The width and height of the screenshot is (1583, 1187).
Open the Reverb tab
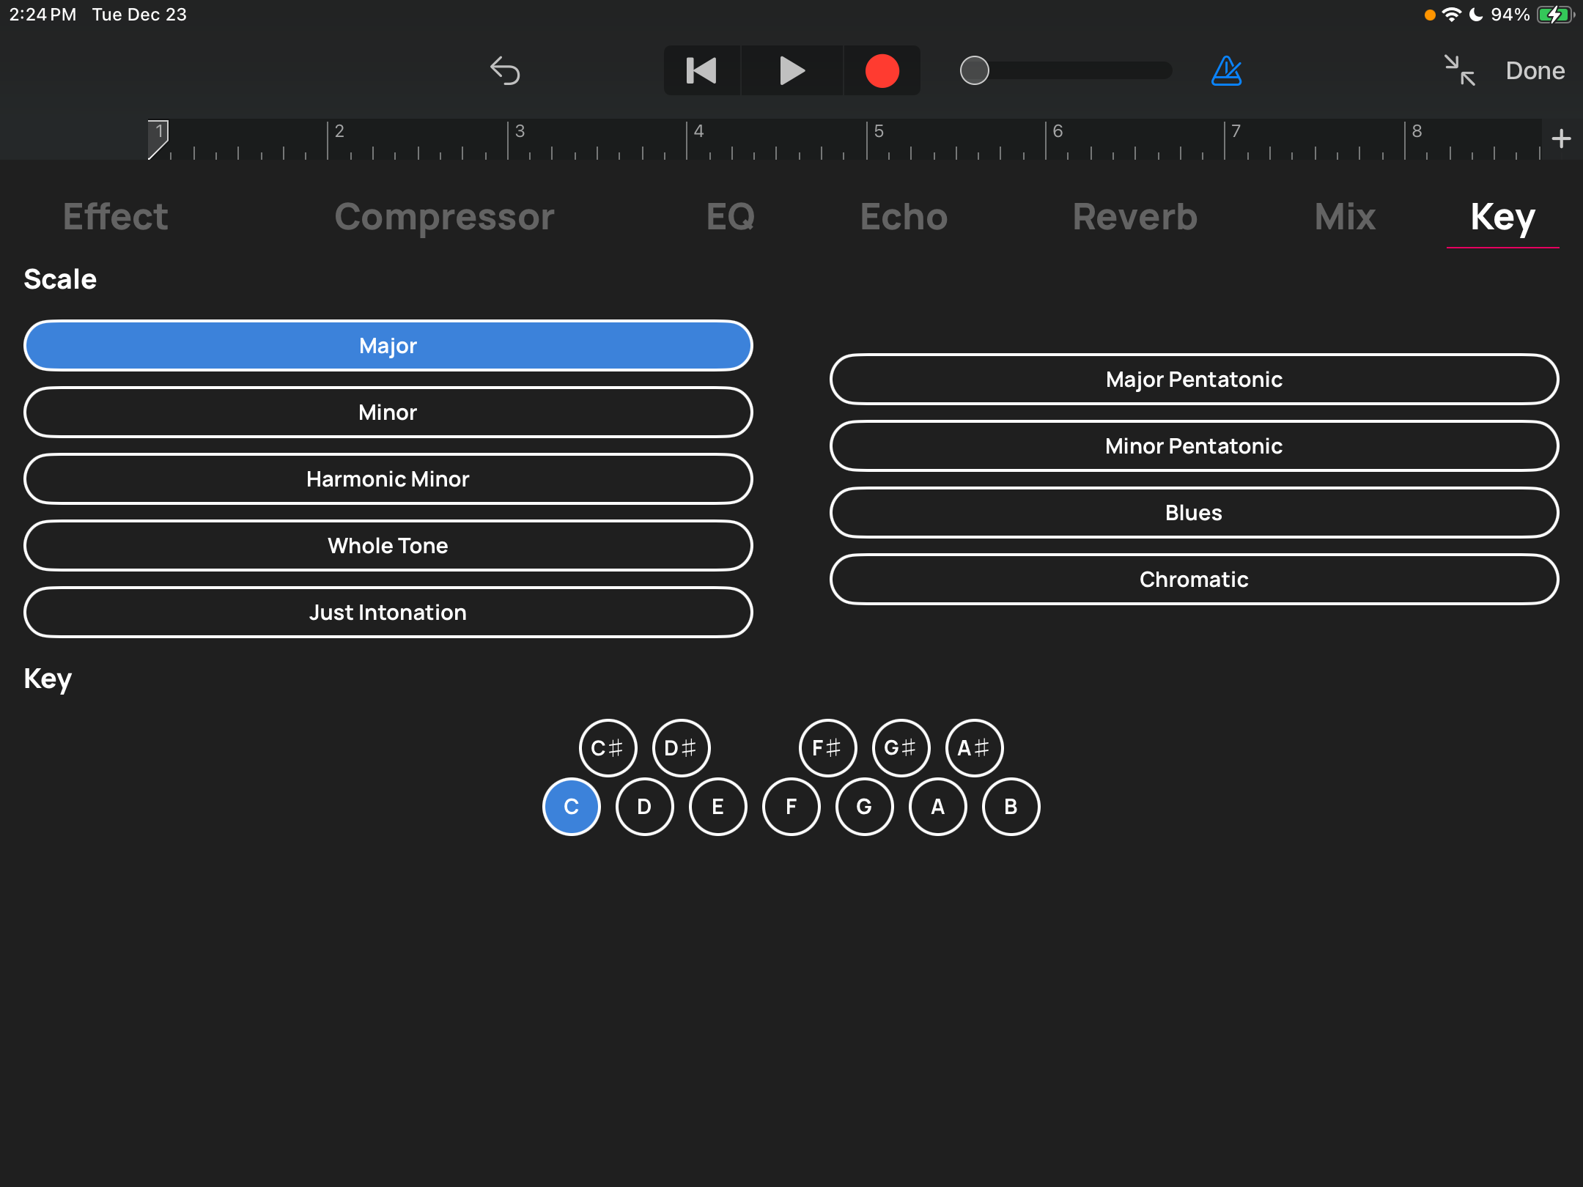[x=1134, y=217]
